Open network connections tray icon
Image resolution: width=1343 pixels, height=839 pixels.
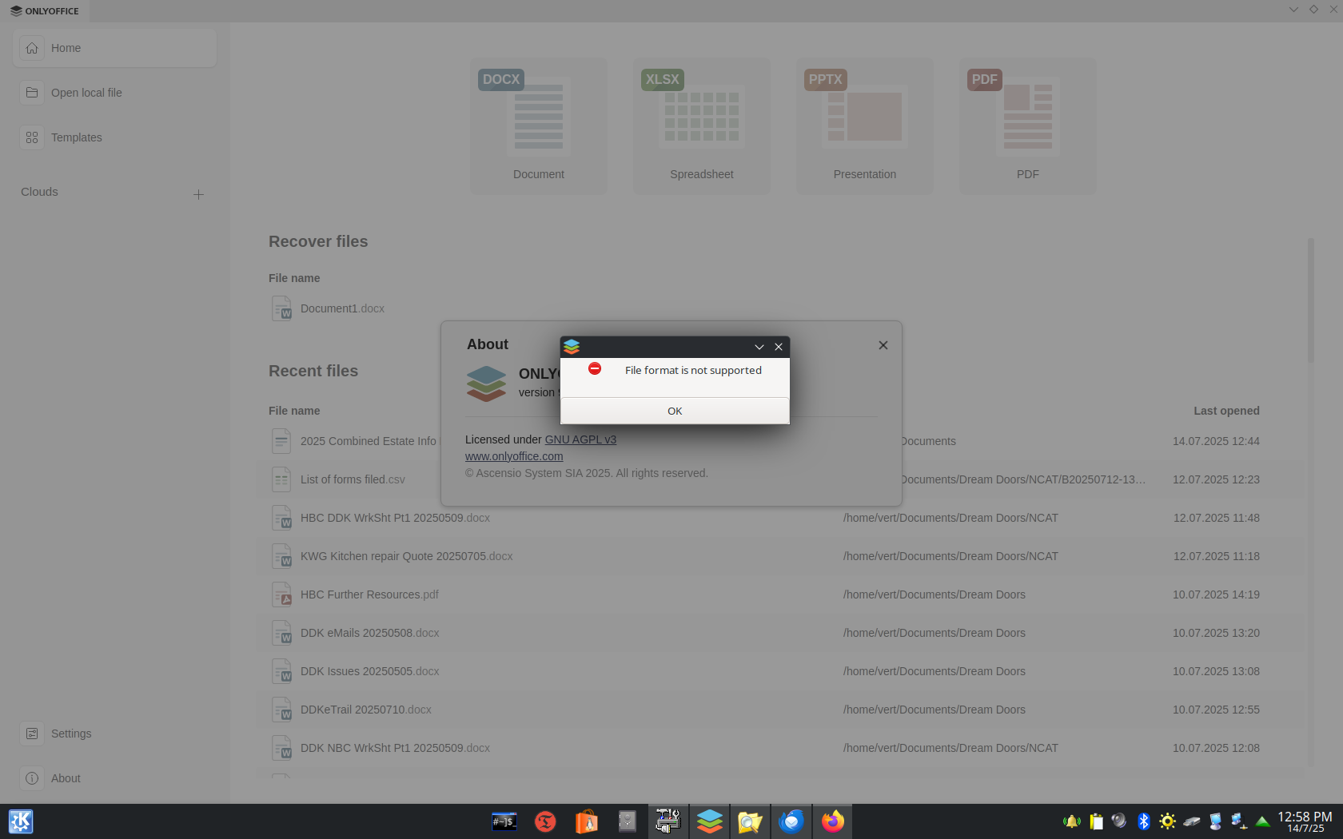click(x=1239, y=821)
